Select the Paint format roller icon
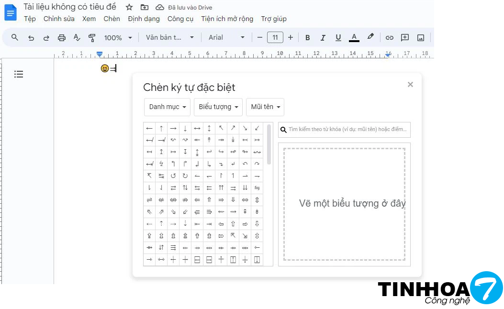This screenshot has height=309, width=504. click(92, 38)
